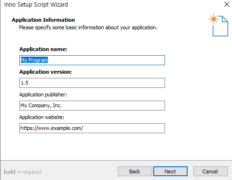Screen dimensions: 232x180
Task: Focus the Application version field
Action: [92, 83]
